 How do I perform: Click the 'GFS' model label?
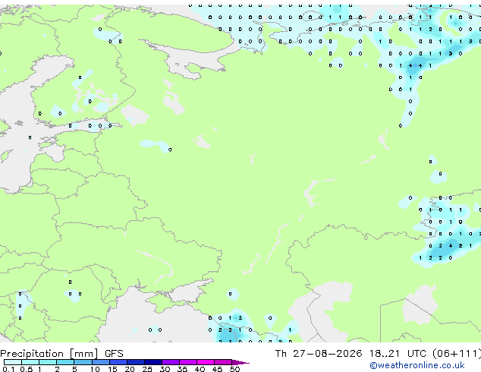[x=114, y=354]
